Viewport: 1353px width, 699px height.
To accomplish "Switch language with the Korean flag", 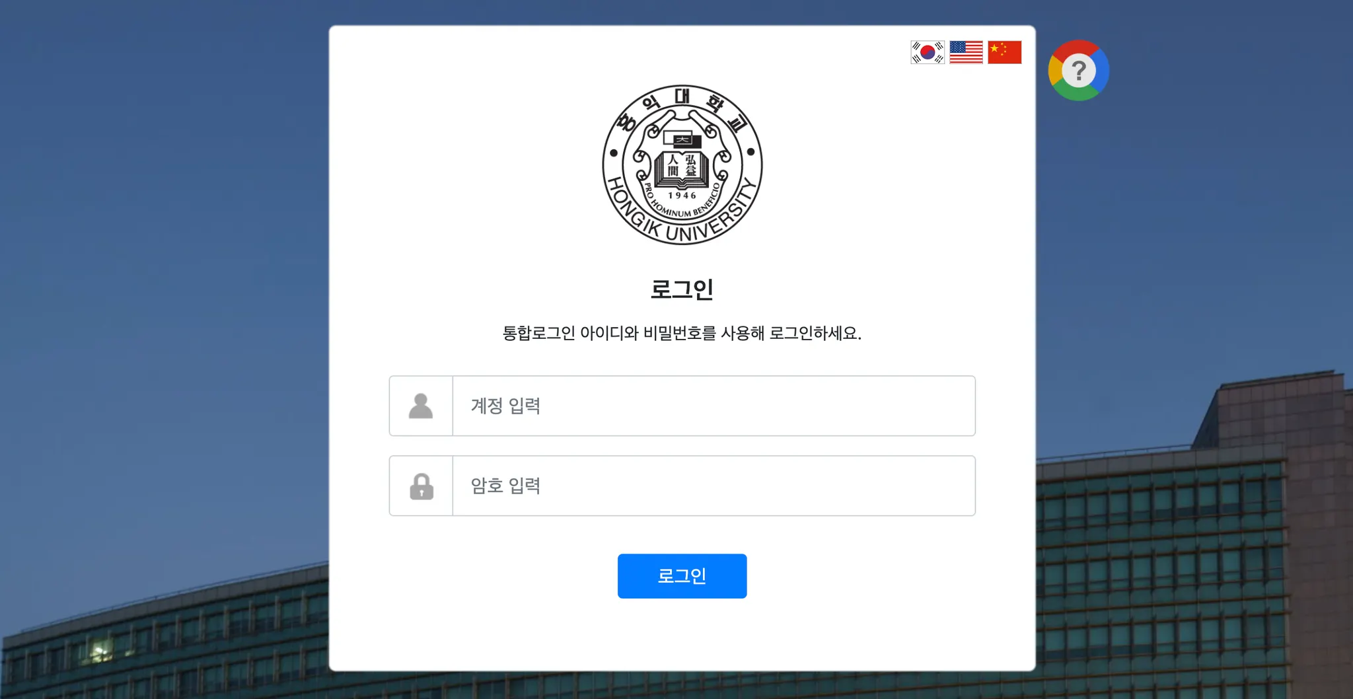I will [x=928, y=52].
